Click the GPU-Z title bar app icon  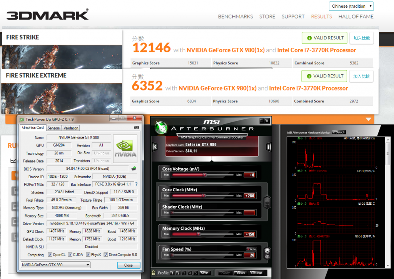click(x=22, y=119)
